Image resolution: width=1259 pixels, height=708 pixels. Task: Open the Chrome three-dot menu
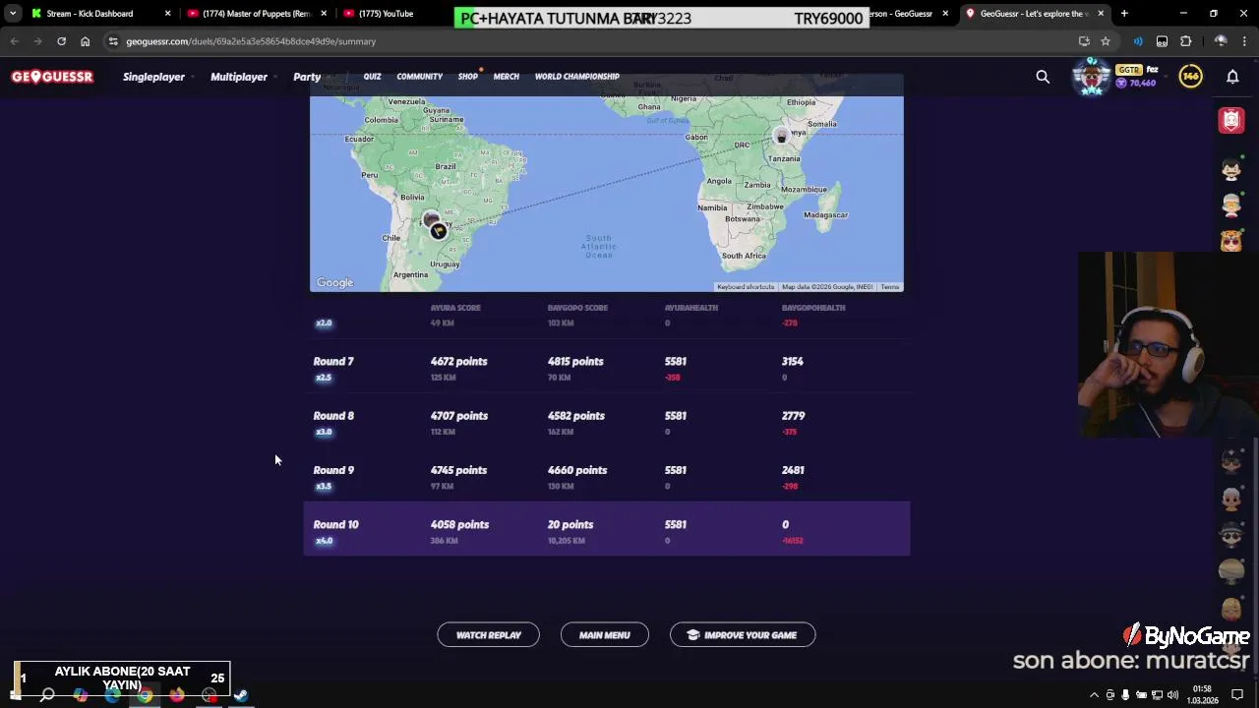(x=1245, y=41)
